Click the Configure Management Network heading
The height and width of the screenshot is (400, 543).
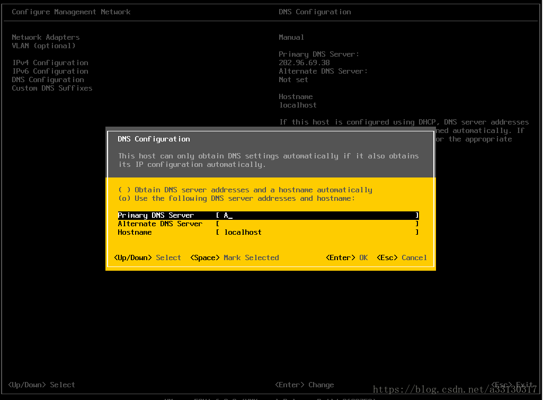(x=71, y=12)
